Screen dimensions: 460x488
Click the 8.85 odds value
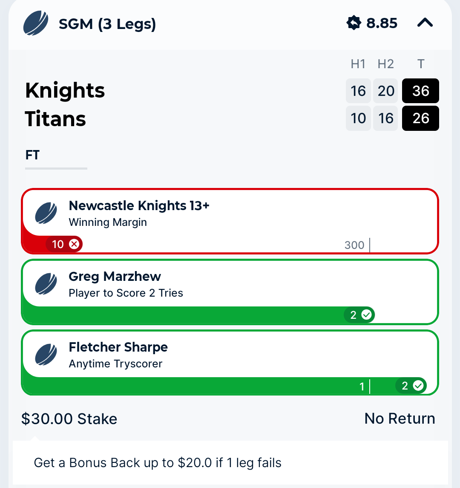382,23
